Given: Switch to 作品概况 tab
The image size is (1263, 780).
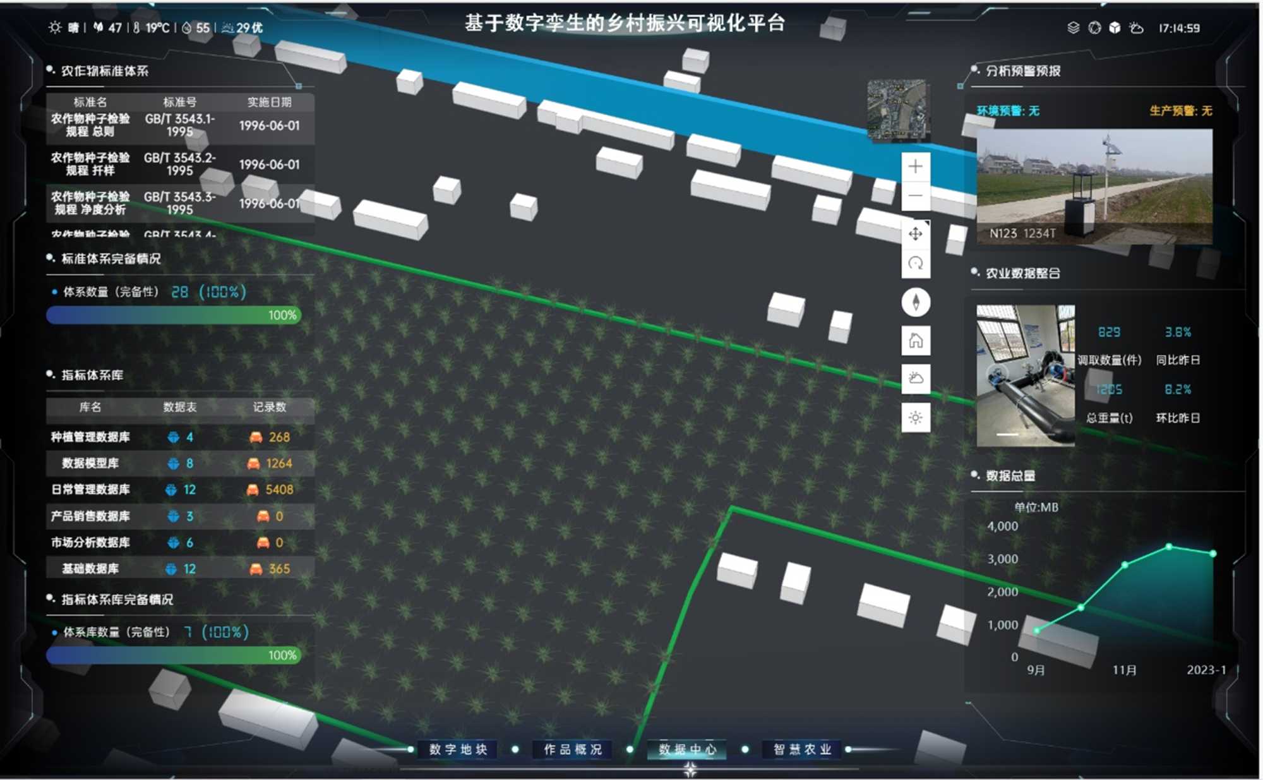Looking at the screenshot, I should click(573, 749).
